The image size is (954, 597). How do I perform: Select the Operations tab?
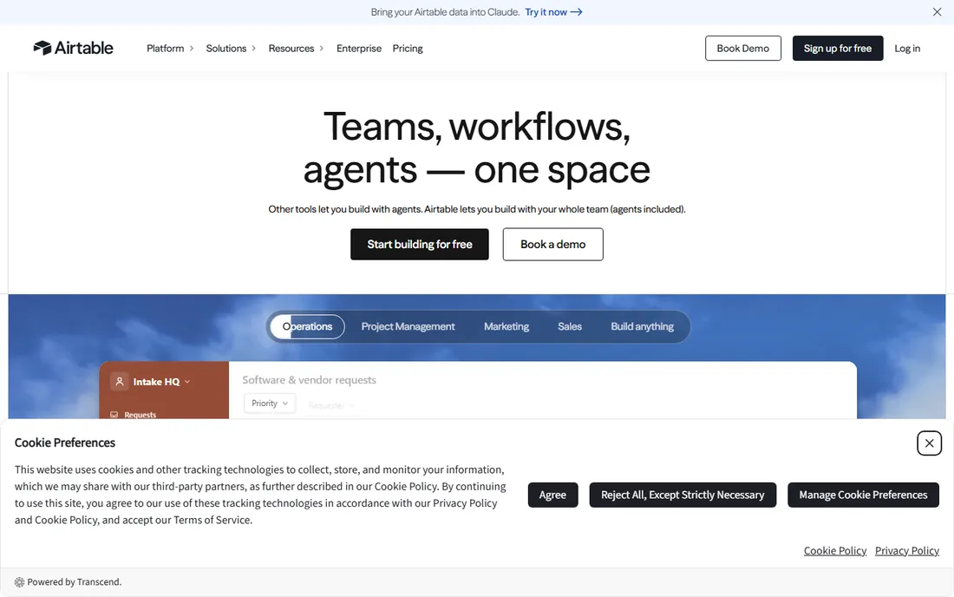click(x=307, y=327)
